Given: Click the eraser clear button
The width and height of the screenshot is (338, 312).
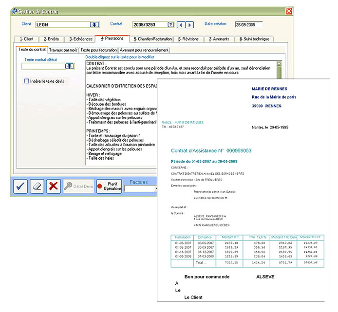Looking at the screenshot, I should coord(37,186).
